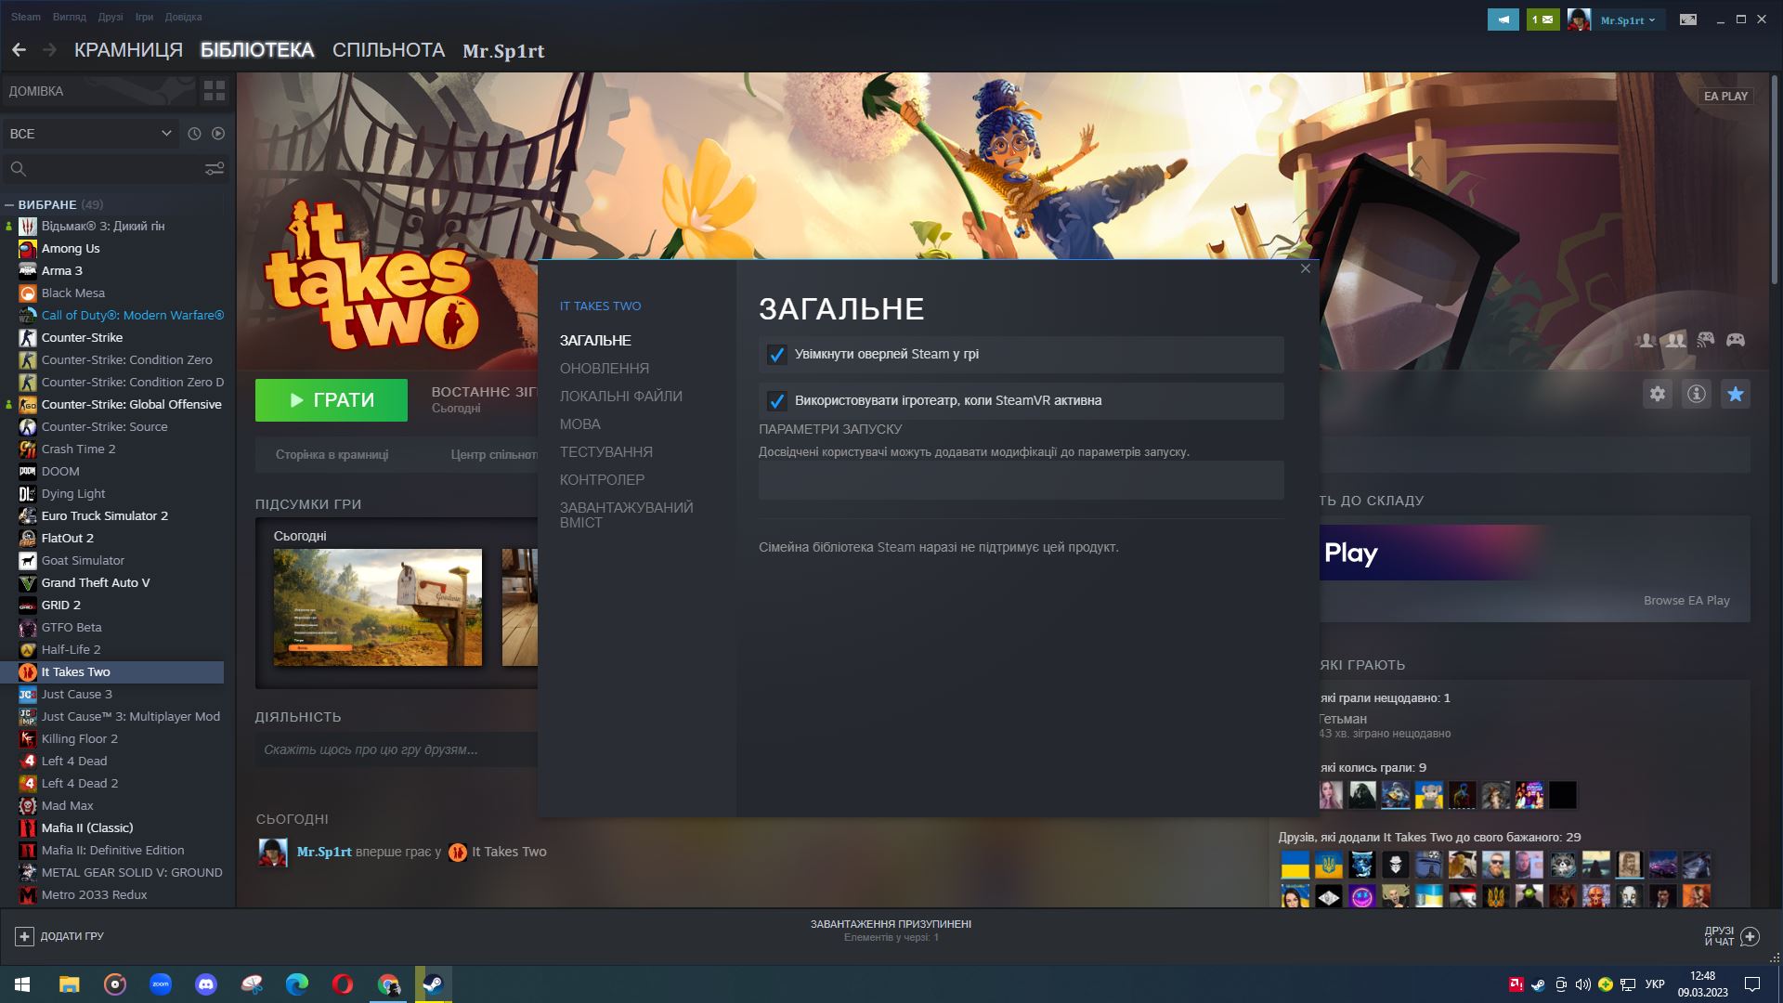Open Windows Start menu
This screenshot has height=1003, width=1783.
[x=22, y=983]
